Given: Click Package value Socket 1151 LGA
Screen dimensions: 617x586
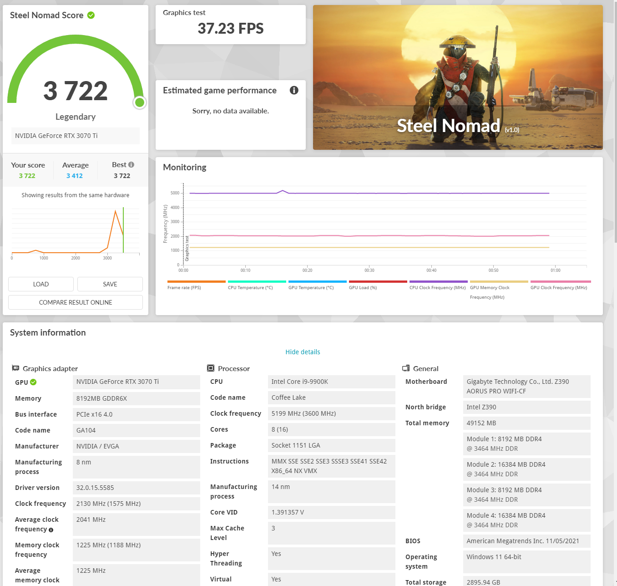Looking at the screenshot, I should tap(332, 445).
